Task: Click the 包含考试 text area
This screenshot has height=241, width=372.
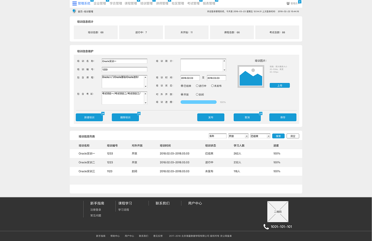Action: tap(124, 98)
